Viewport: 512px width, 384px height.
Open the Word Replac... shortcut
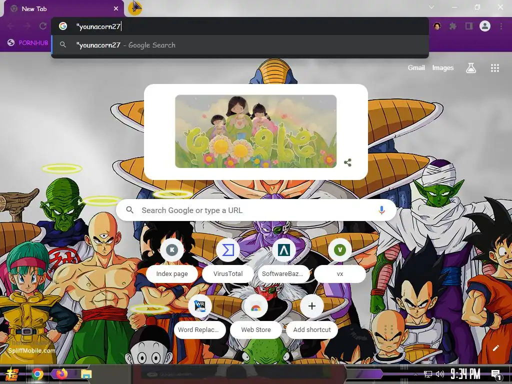[200, 316]
